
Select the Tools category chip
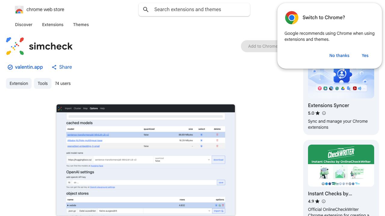coord(43,83)
